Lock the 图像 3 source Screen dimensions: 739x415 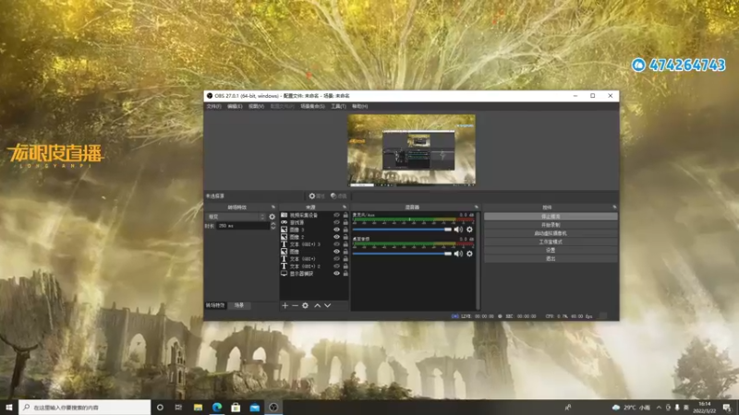pyautogui.click(x=345, y=230)
